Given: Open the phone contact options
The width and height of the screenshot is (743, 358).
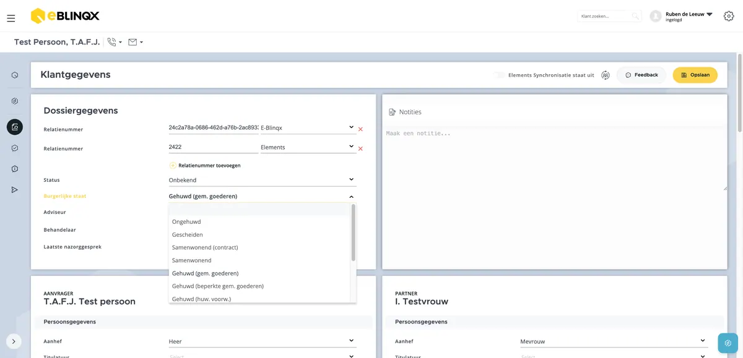Looking at the screenshot, I should click(115, 42).
